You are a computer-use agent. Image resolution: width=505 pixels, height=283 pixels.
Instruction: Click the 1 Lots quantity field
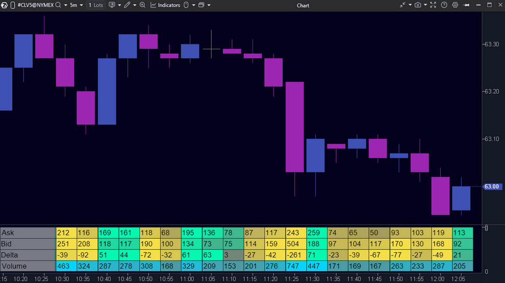coord(96,5)
